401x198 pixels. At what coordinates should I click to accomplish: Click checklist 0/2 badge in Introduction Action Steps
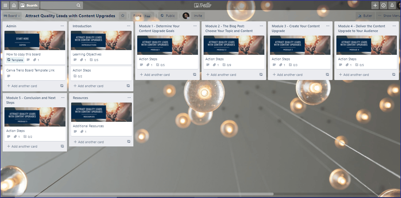pyautogui.click(x=78, y=76)
